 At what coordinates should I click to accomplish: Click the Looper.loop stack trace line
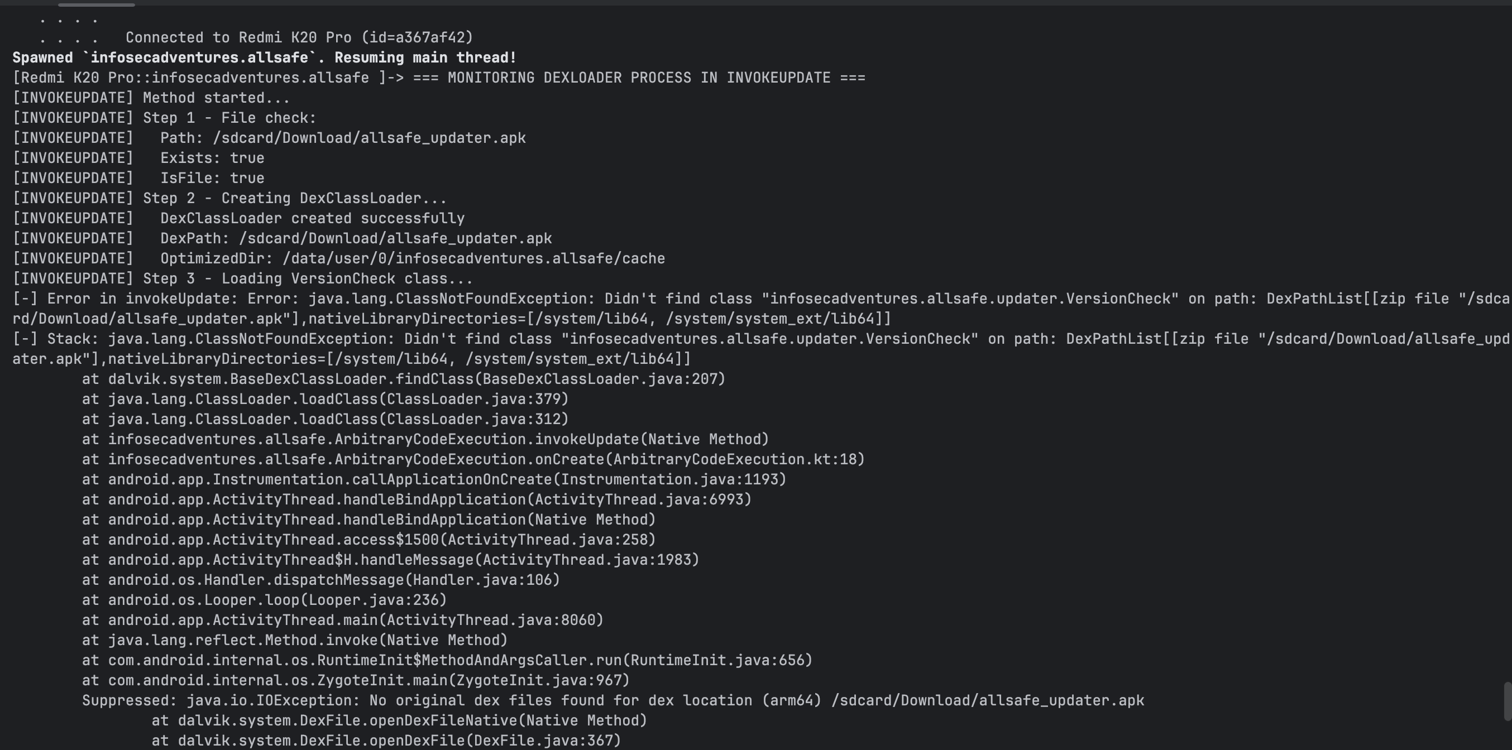pos(264,600)
